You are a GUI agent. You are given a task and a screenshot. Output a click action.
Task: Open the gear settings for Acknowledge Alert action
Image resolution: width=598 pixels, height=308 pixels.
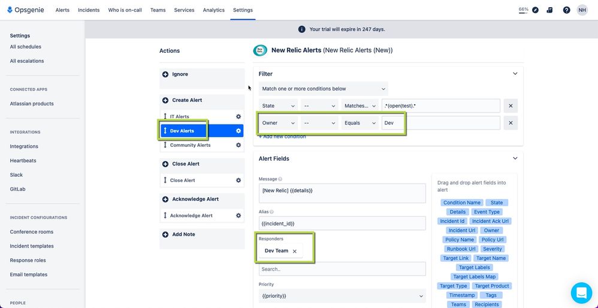(238, 215)
